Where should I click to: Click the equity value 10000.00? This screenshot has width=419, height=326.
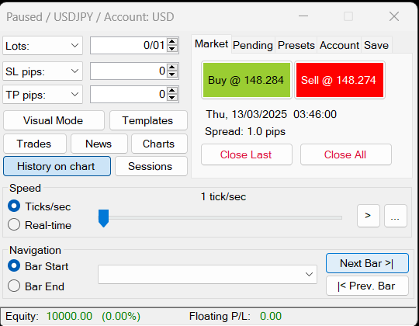[70, 317]
